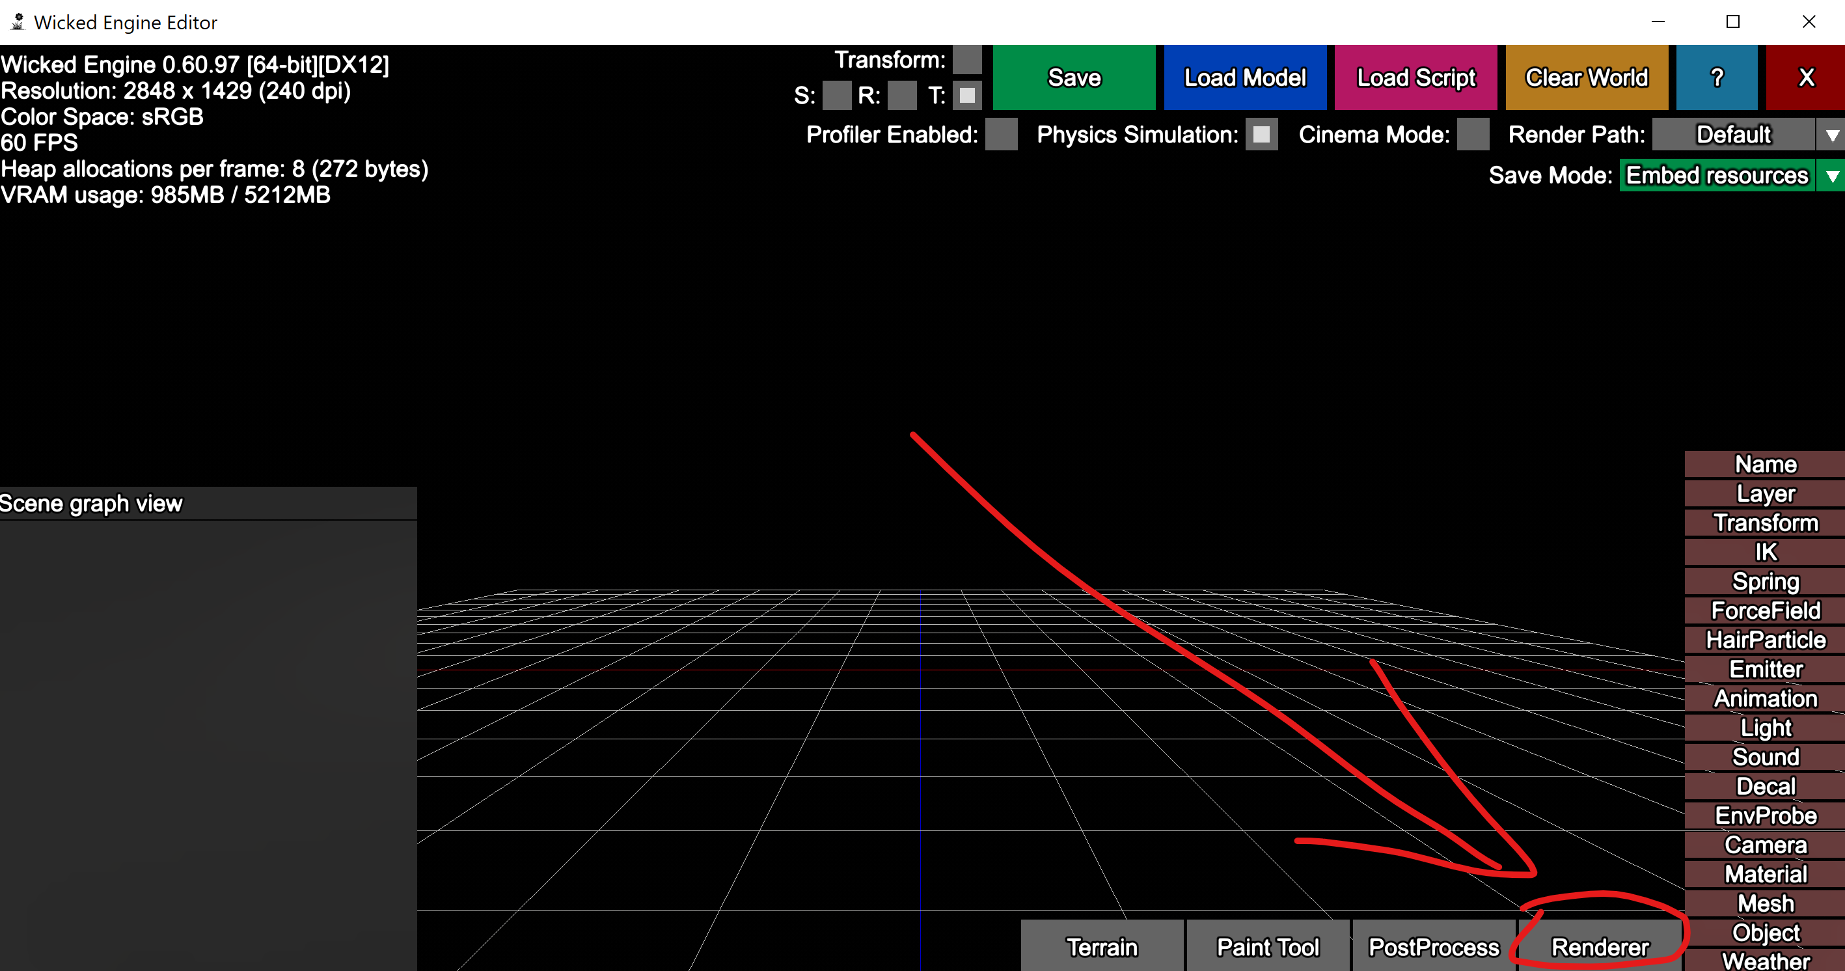
Task: Open the Spring component panel
Action: 1765,581
